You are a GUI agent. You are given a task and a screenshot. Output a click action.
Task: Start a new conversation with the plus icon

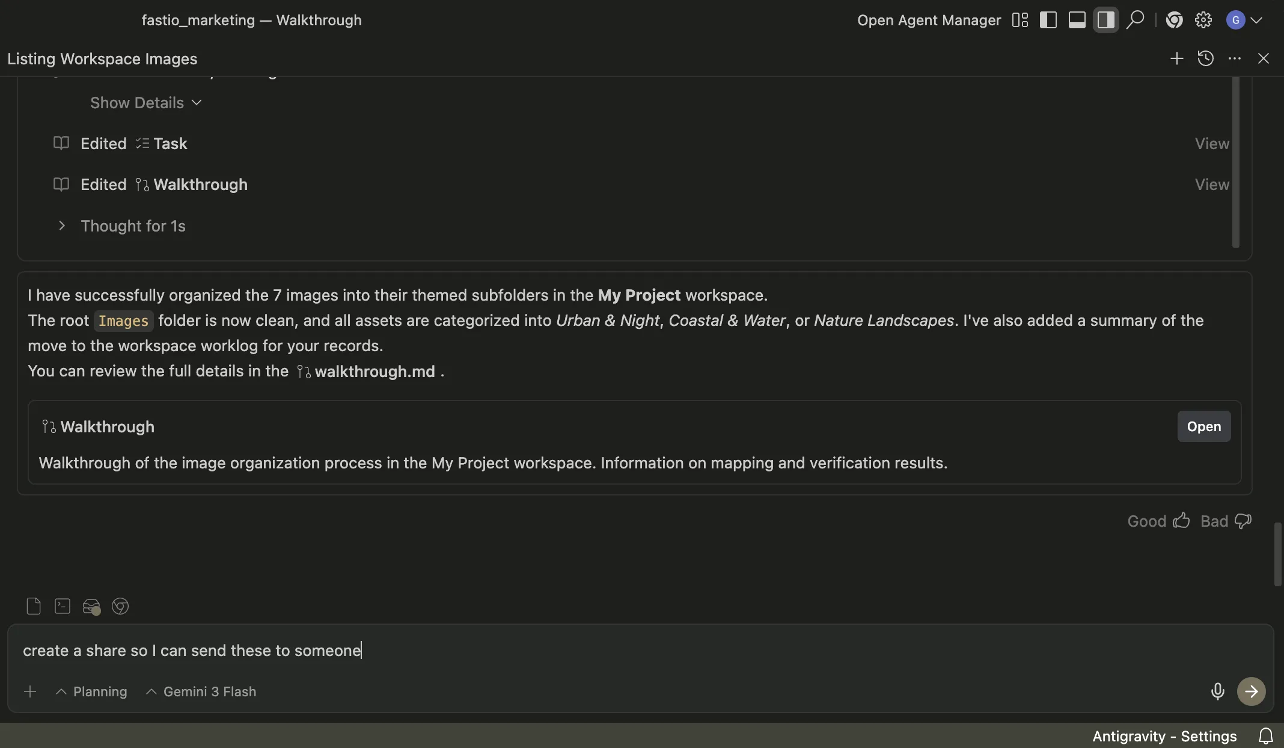pos(1176,58)
